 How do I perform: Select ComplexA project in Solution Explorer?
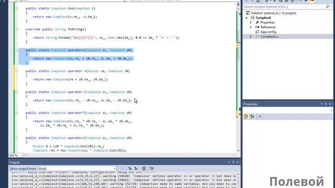pos(263,18)
